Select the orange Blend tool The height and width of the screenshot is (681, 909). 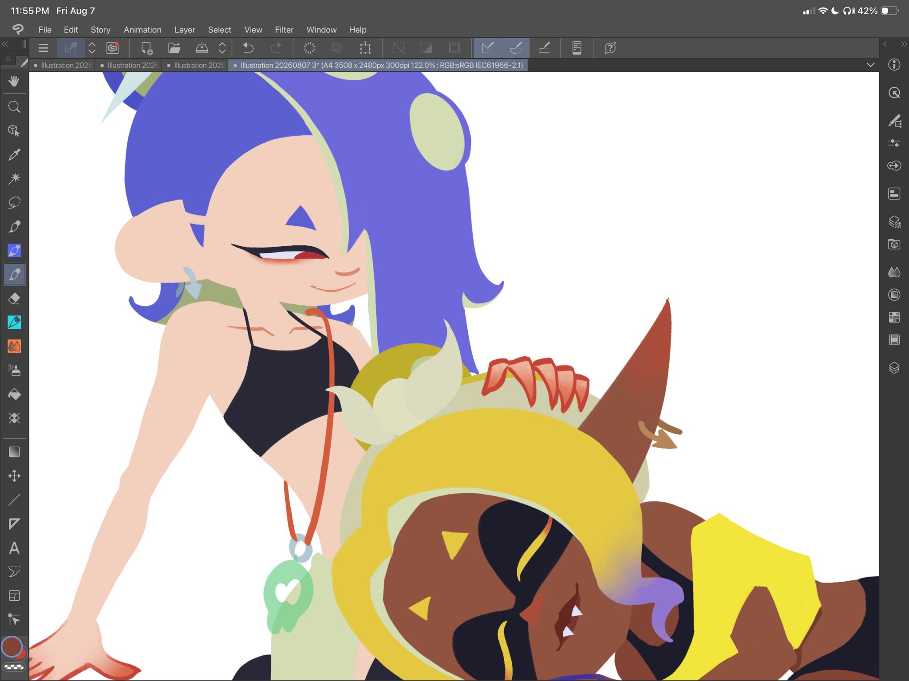coord(14,346)
